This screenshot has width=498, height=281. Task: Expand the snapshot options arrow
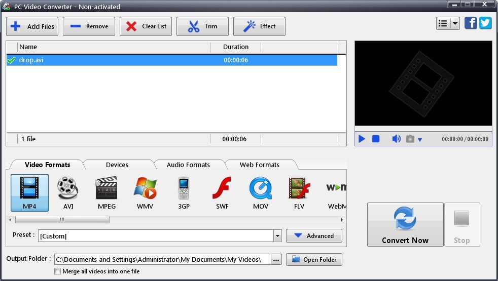pyautogui.click(x=420, y=140)
